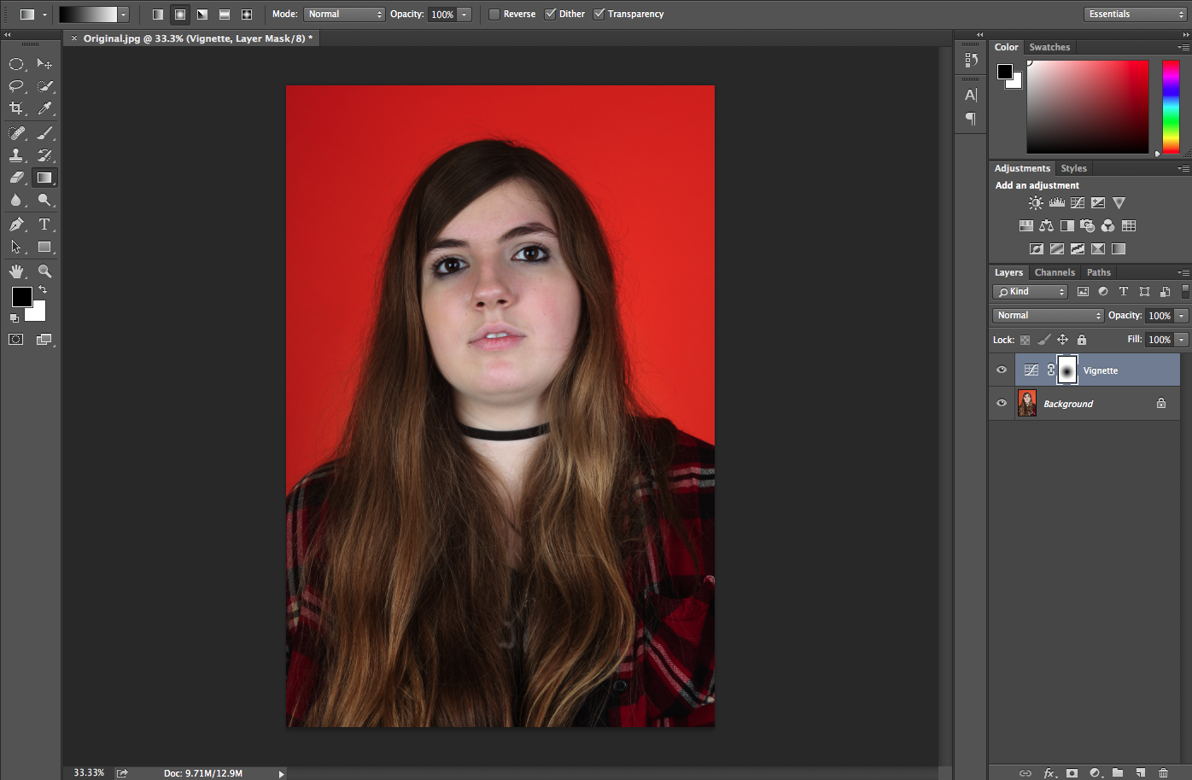Open the options bar Opacity slider arrow
The image size is (1192, 780).
(465, 15)
